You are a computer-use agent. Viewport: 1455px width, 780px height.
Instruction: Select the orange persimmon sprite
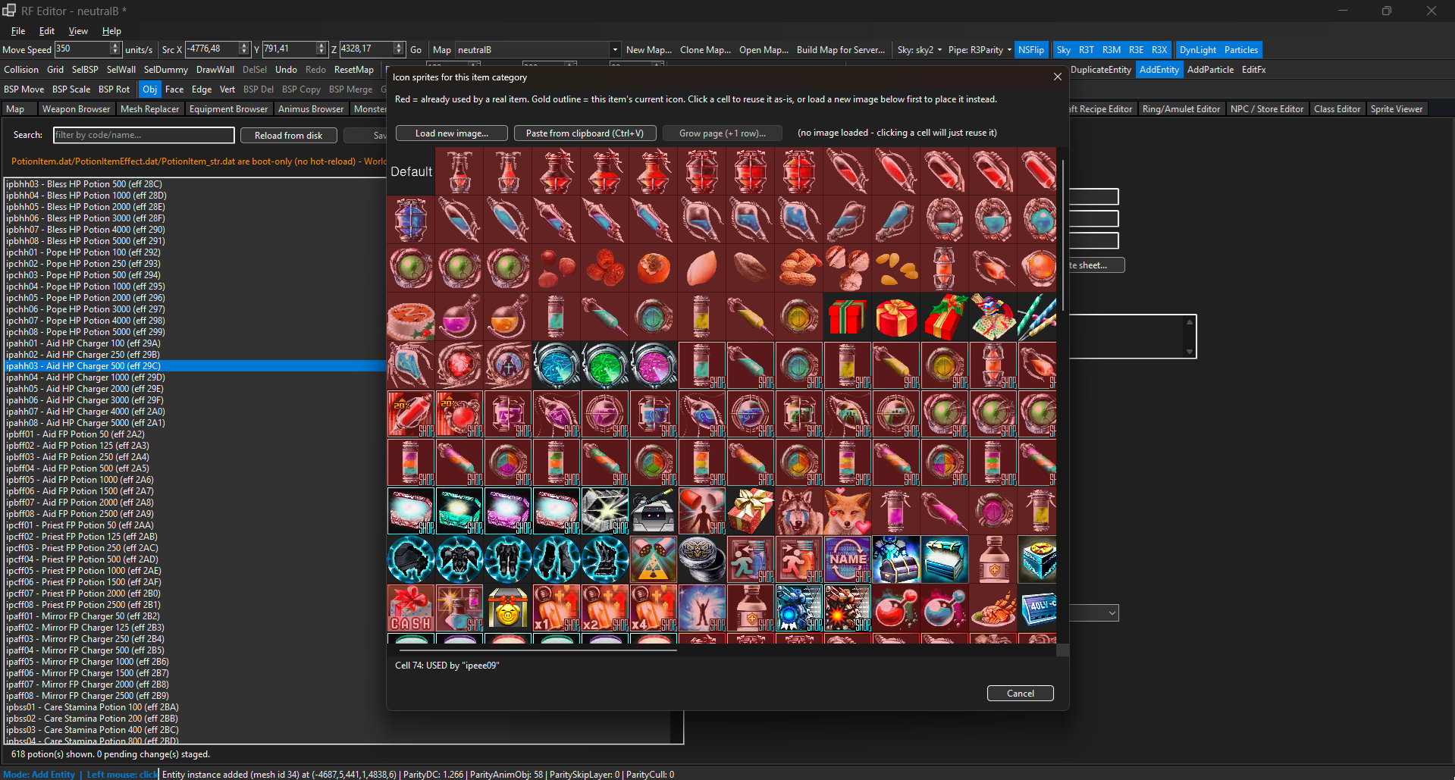coord(654,268)
